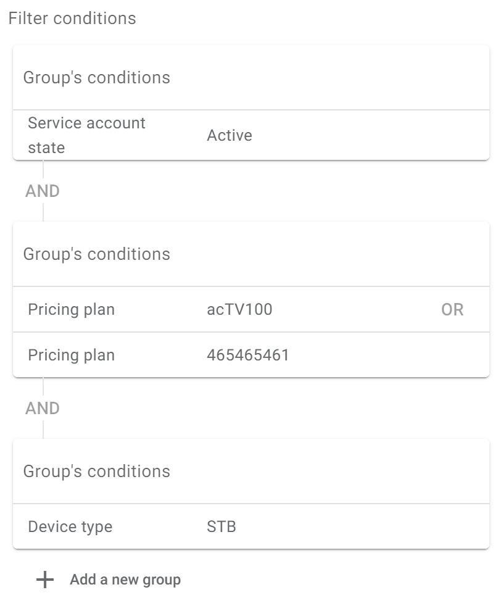Screen dimensions: 503x603
Task: Click the Active value in first group
Action: coord(230,135)
